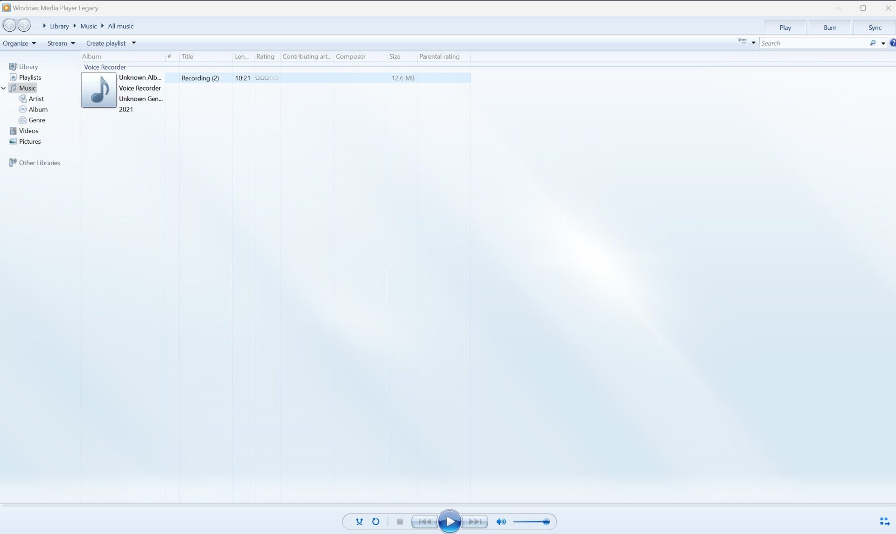The image size is (896, 534).
Task: Click the Forward navigation arrow
Action: [x=24, y=25]
